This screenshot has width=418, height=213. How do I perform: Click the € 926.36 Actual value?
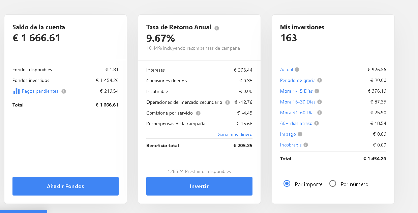(377, 70)
